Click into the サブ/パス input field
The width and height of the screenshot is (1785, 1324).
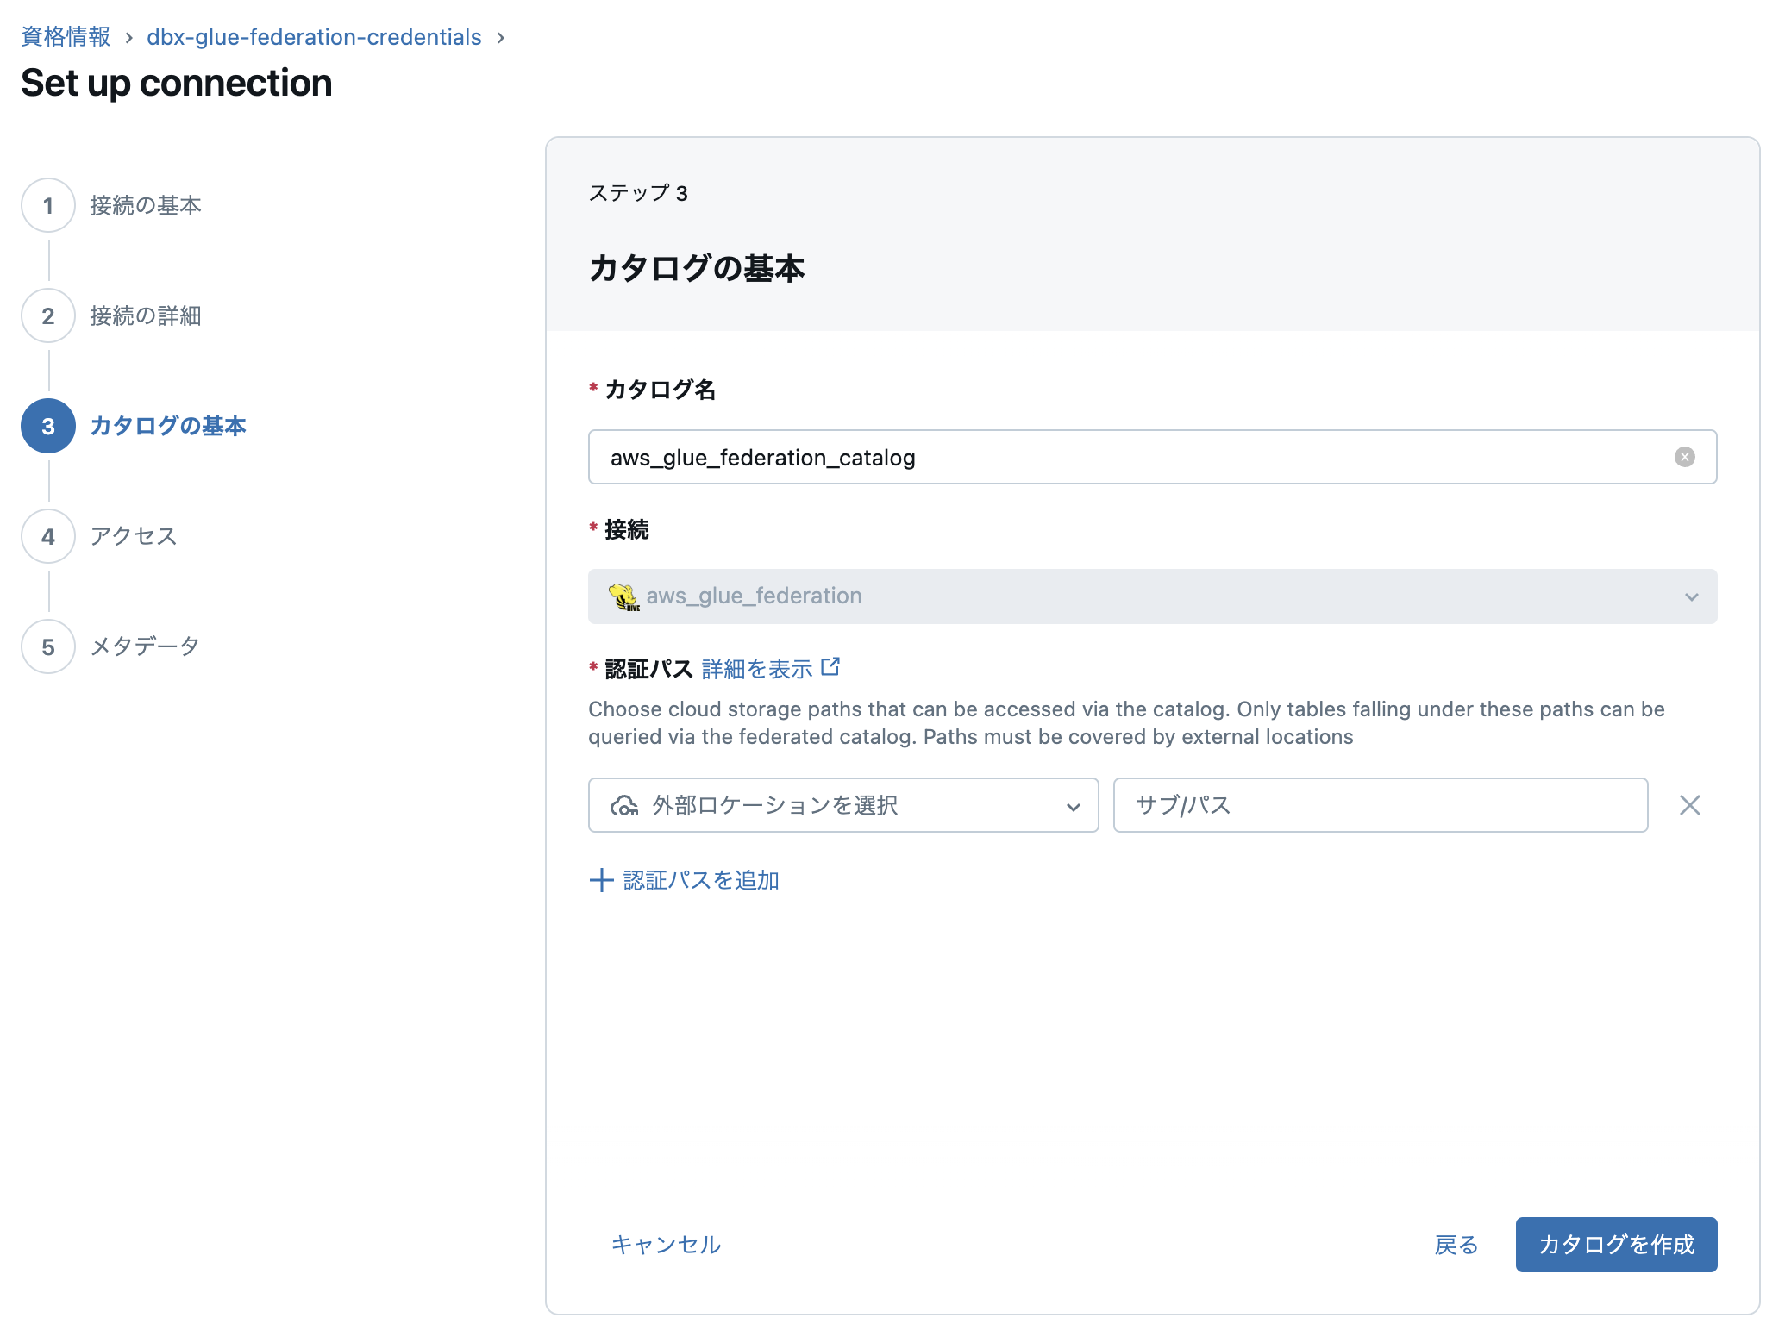click(1380, 806)
